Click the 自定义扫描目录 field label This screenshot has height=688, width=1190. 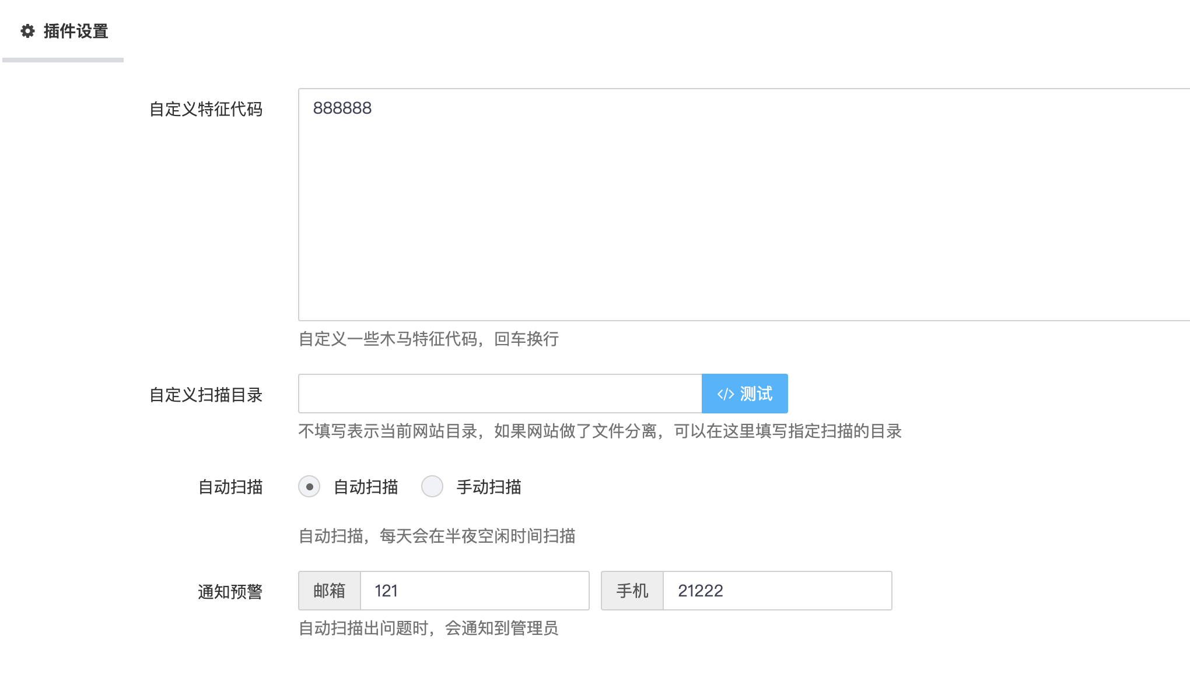click(x=208, y=395)
